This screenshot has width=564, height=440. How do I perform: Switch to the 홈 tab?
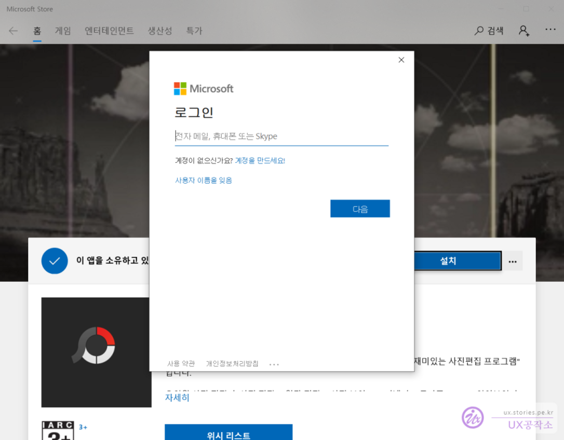tap(37, 31)
